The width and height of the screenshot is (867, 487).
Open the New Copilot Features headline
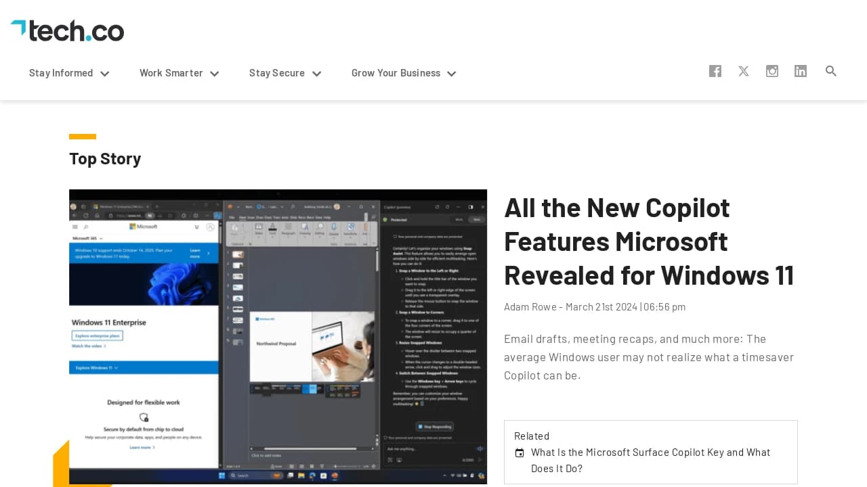(x=649, y=241)
